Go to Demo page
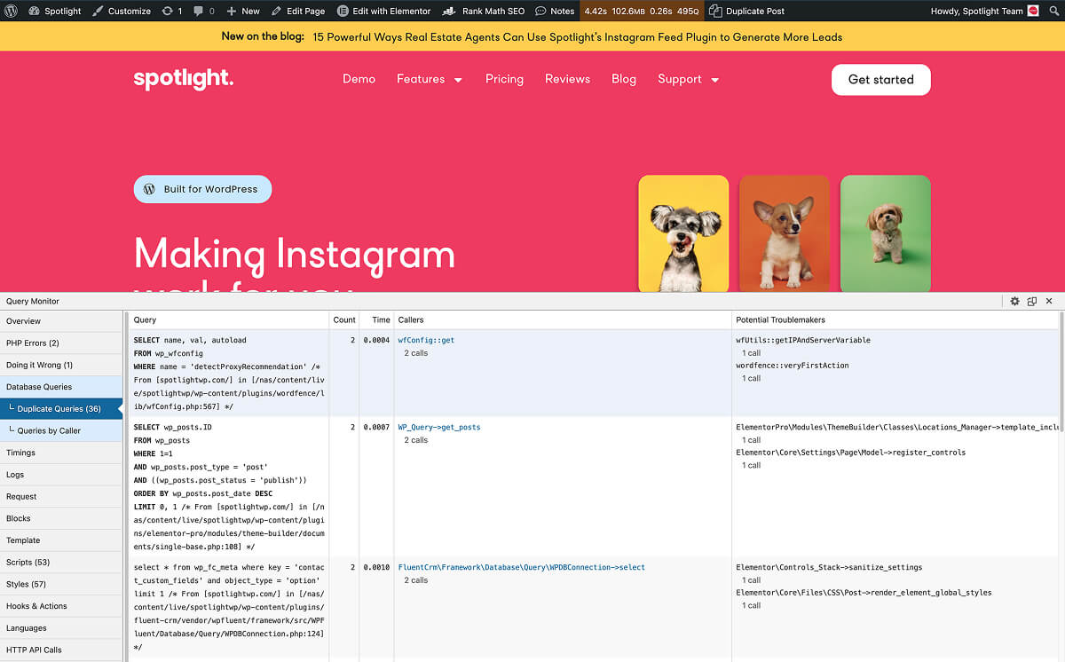Screen dimensions: 1065x662 pyautogui.click(x=359, y=79)
